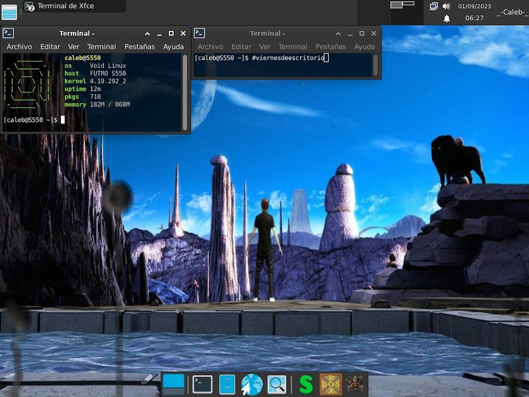Click the right terminal's vertical scrollbar
Screen dimensions: 529x397
coord(376,65)
